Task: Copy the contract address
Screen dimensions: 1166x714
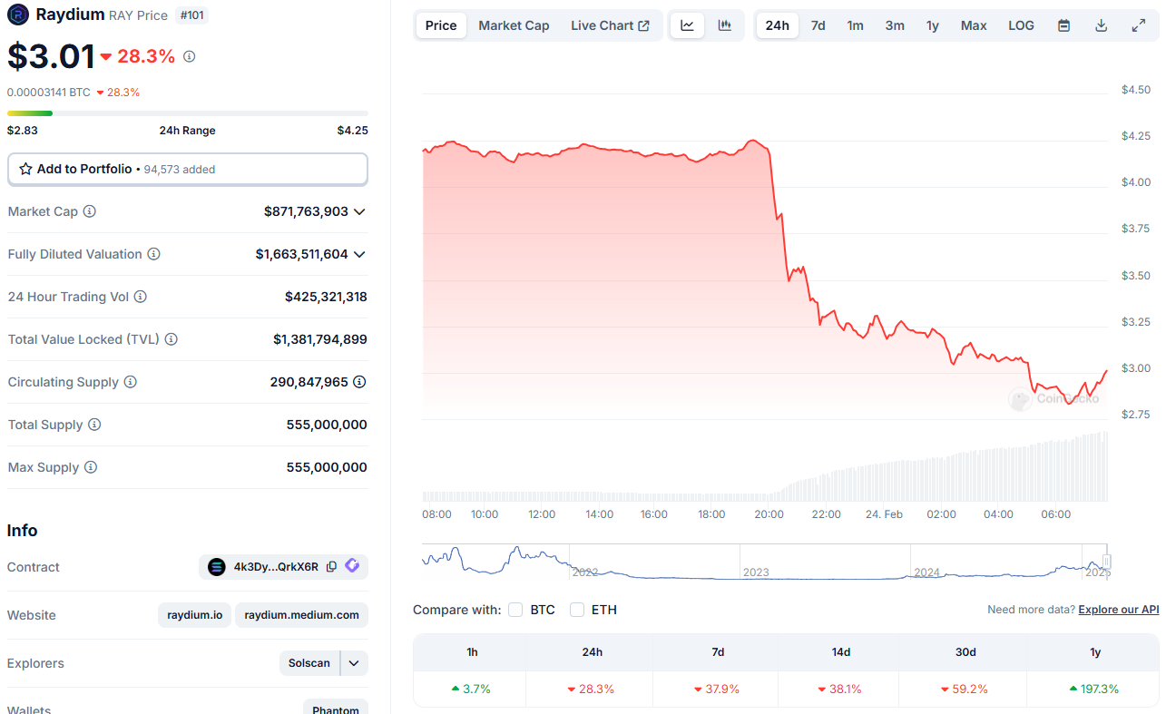Action: pyautogui.click(x=331, y=566)
